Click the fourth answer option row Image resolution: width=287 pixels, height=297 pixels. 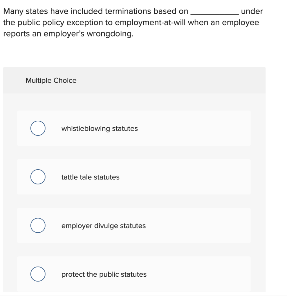(134, 274)
